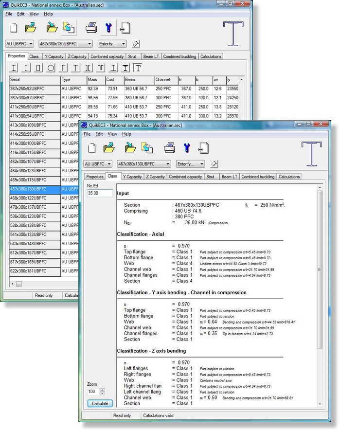Click the magic wand icon in front window
340x431 pixels.
(x=214, y=164)
